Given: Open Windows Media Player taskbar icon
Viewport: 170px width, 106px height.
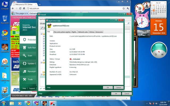Looking at the screenshot, I should 19,103.
